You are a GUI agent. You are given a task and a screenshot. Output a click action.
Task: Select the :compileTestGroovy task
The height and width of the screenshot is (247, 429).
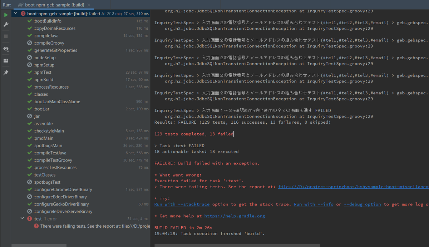click(x=80, y=160)
